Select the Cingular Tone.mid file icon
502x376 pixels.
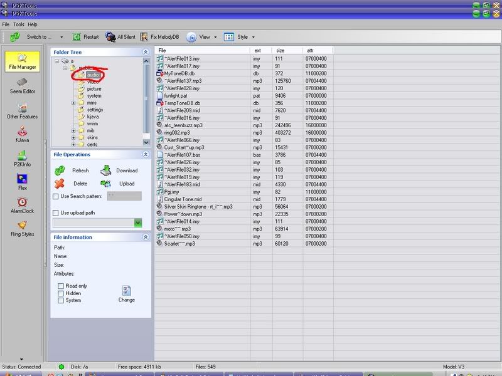tap(160, 199)
